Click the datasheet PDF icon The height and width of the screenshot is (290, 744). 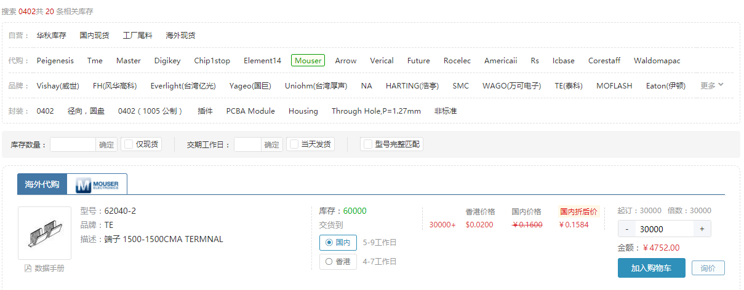[28, 268]
